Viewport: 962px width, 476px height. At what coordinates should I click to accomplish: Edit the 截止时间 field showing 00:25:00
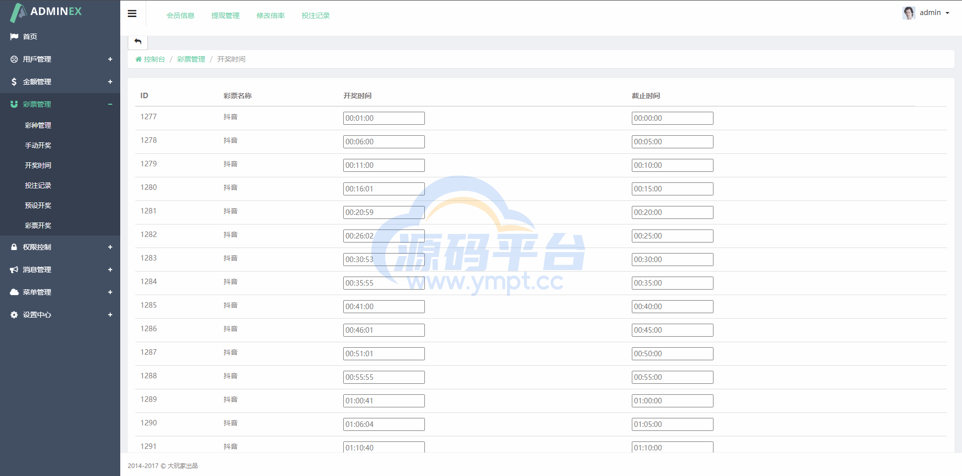[672, 236]
